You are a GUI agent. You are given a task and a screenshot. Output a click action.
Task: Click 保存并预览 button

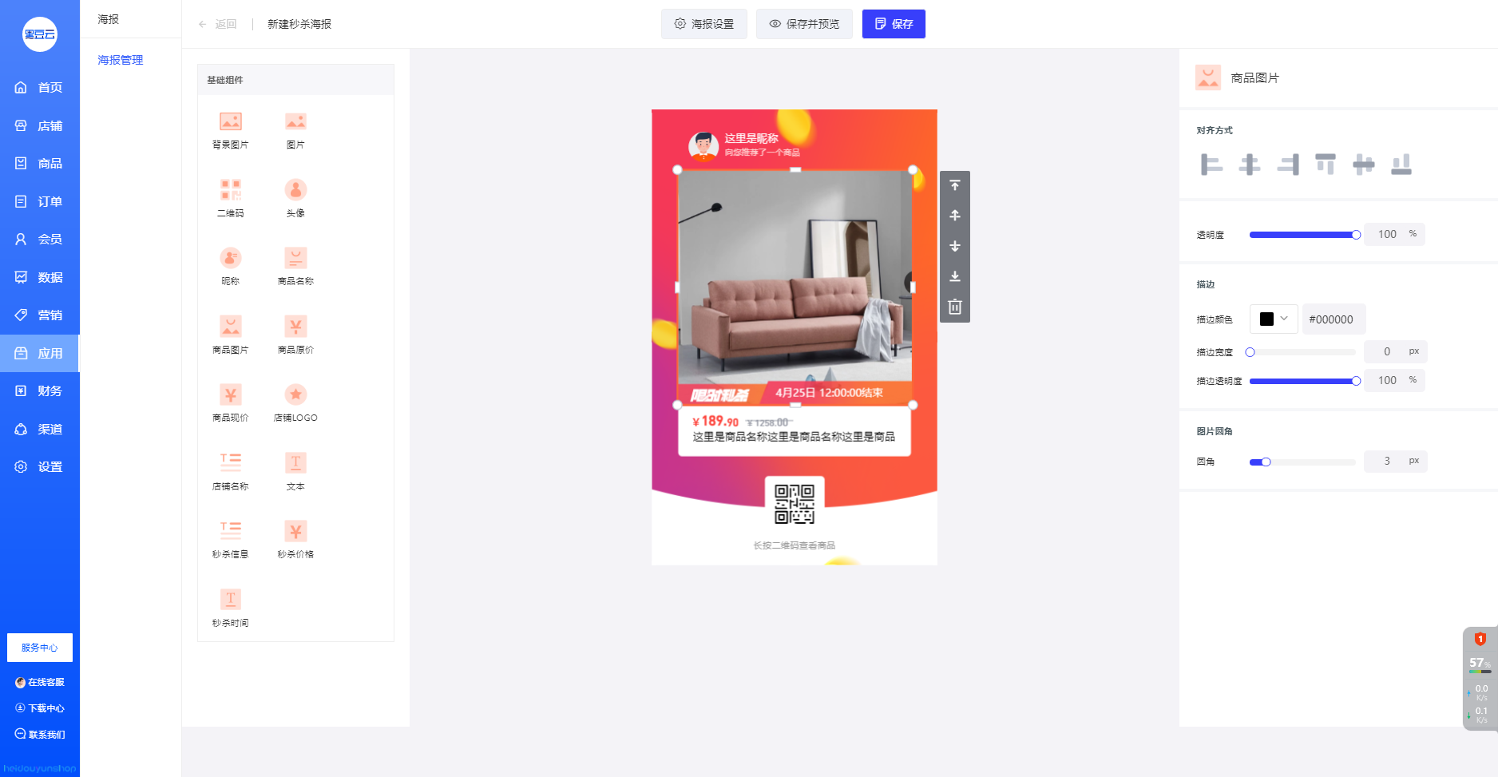click(804, 24)
